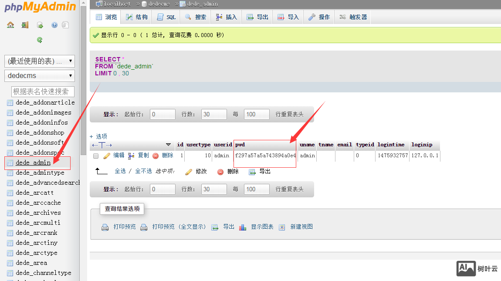Click the sort triangle in table header
501x281 pixels.
pyautogui.click(x=169, y=145)
